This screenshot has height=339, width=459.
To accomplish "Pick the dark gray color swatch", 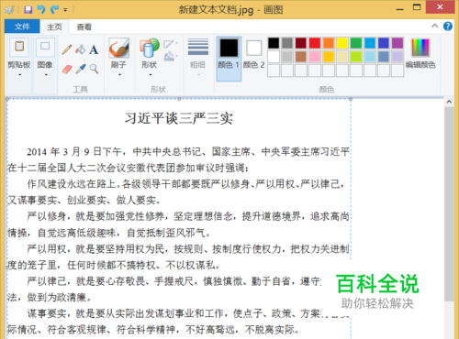I will [287, 43].
